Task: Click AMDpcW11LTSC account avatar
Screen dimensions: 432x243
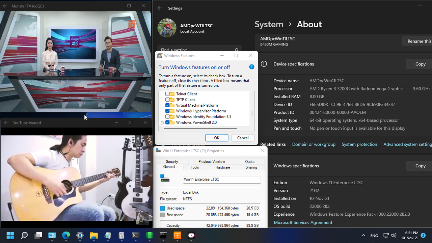Action: click(x=167, y=28)
